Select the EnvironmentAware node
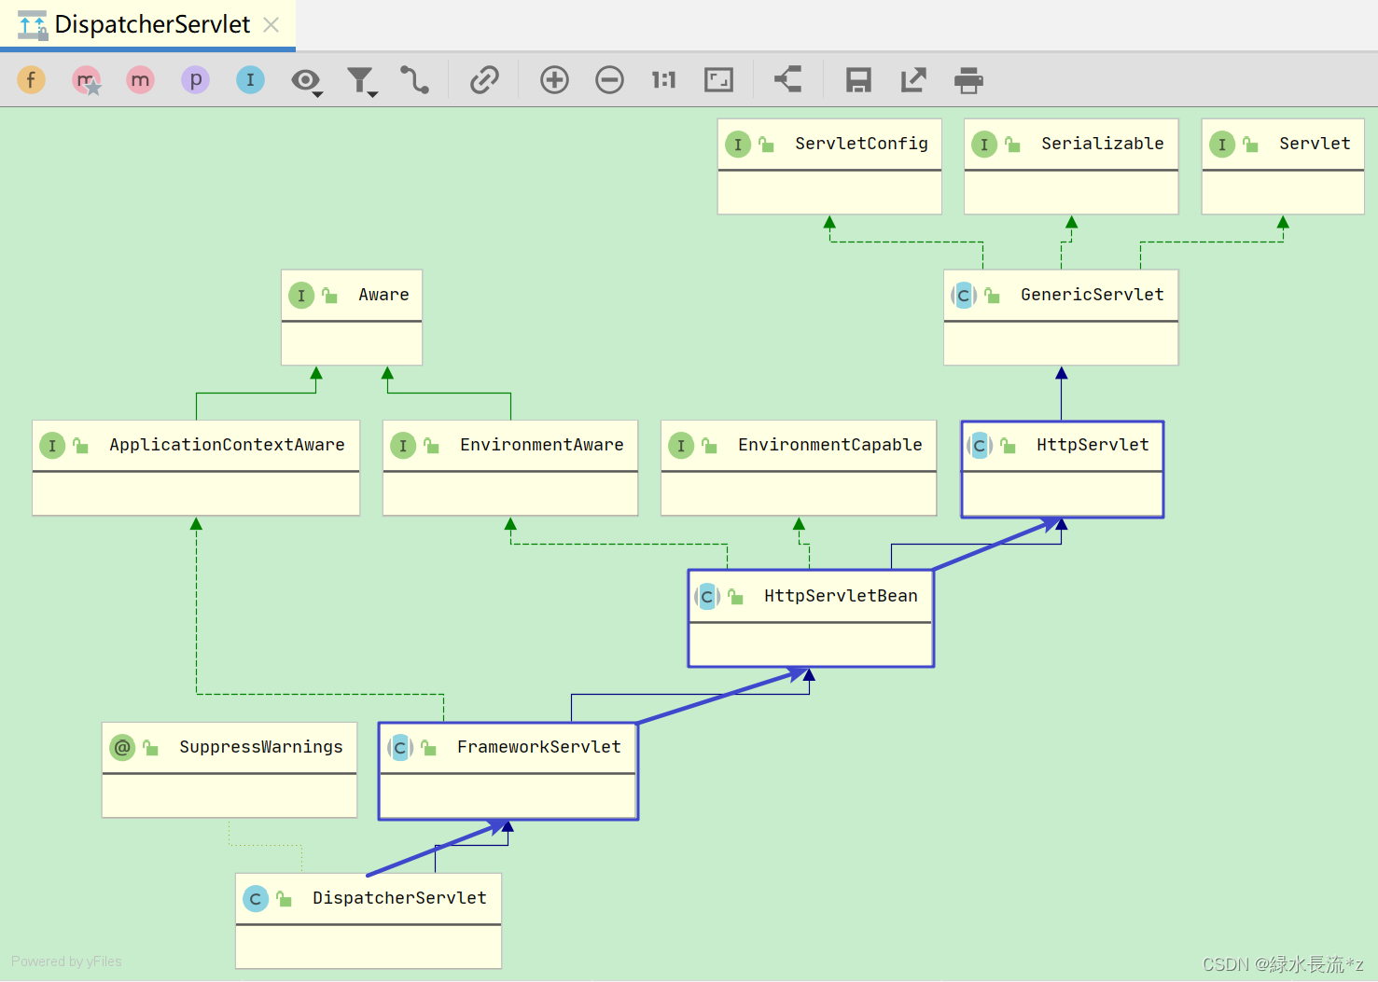This screenshot has width=1378, height=982. click(510, 468)
